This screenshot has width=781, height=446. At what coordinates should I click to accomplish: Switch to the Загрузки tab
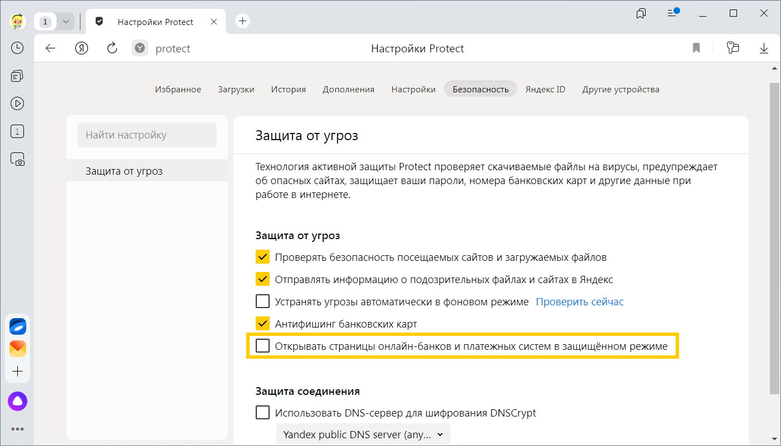(236, 89)
